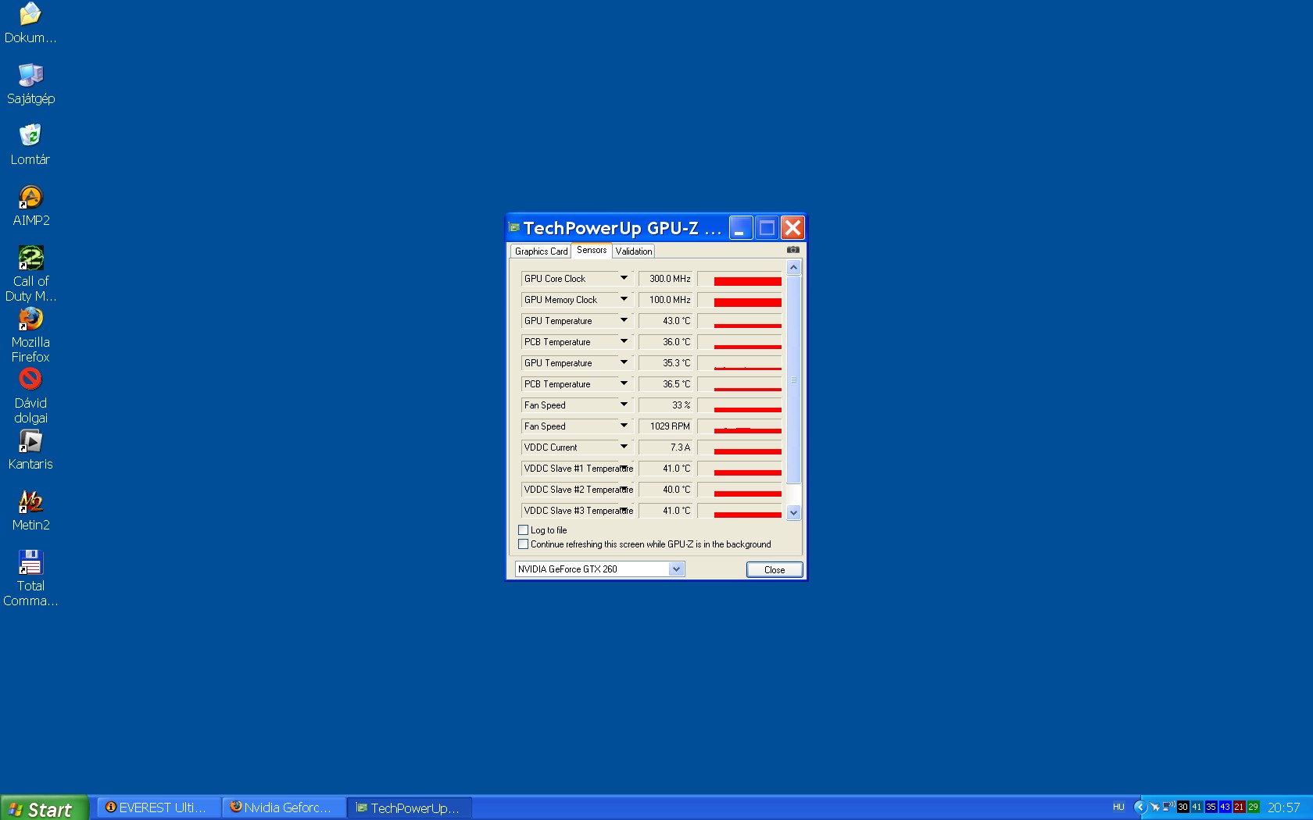This screenshot has height=820, width=1313.
Task: Select the Mozilla Firefox desktop shortcut
Action: tap(30, 335)
